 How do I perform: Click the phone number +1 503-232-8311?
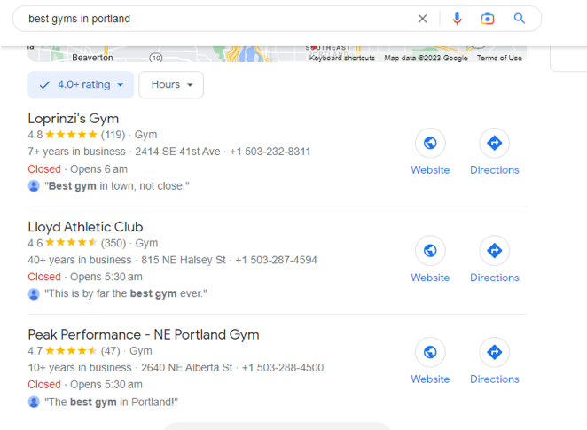(270, 152)
